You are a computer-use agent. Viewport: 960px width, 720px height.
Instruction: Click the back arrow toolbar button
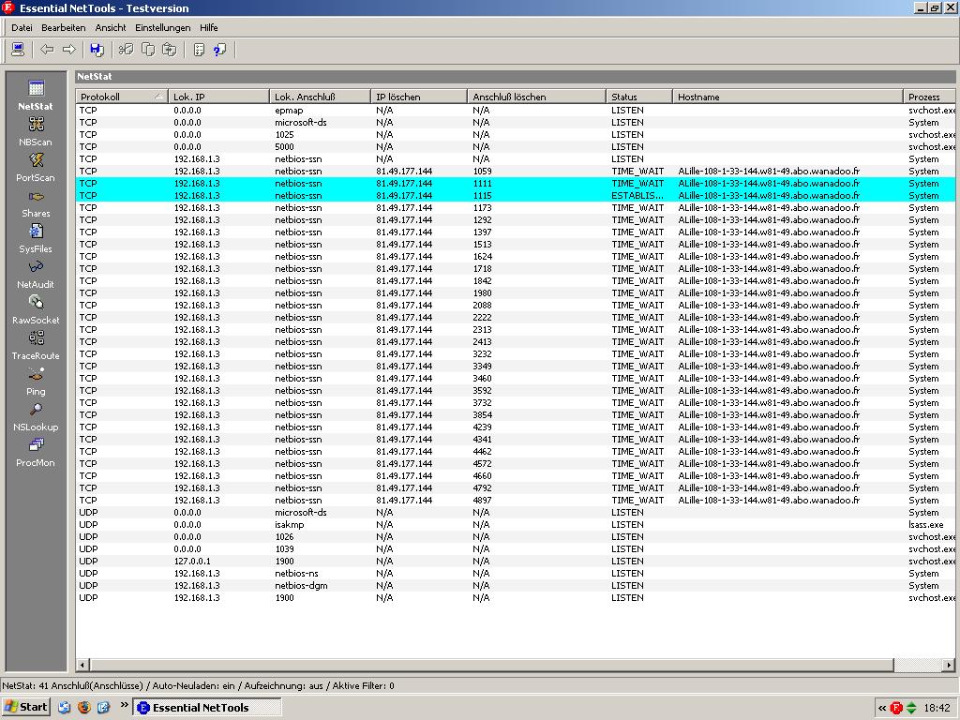click(47, 50)
